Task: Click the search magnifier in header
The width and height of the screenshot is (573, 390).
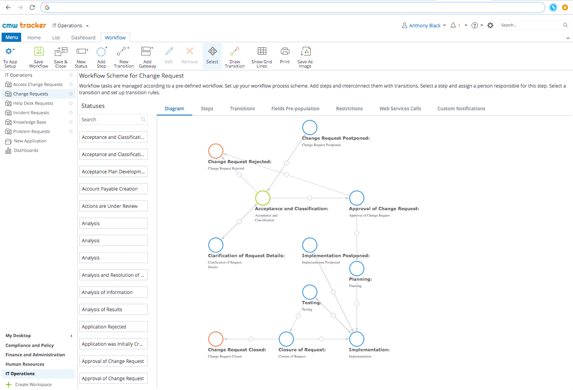Action: 565,25
